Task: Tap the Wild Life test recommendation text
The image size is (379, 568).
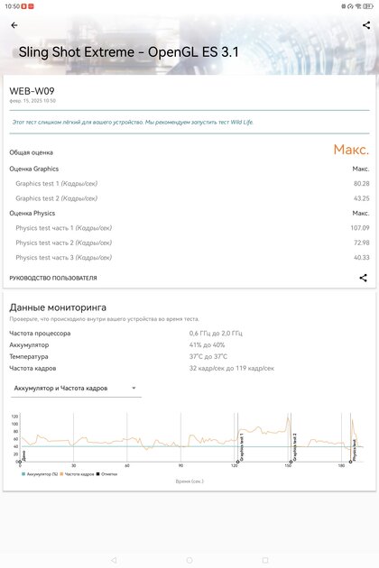Action: coord(133,122)
